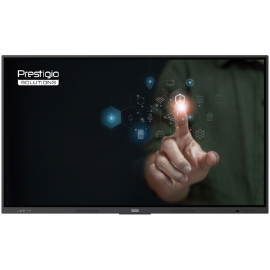The width and height of the screenshot is (270, 270).
Task: Click the microphone icon
Action: [x=150, y=117]
